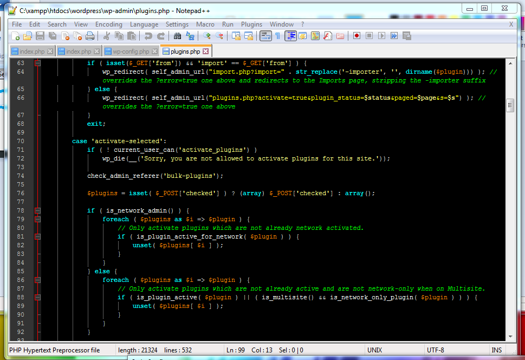This screenshot has height=360, width=525.
Task: Print the current file
Action: click(x=90, y=36)
